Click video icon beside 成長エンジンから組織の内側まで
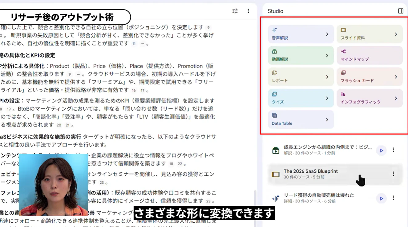Image resolution: width=408 pixels, height=227 pixels. click(x=276, y=151)
